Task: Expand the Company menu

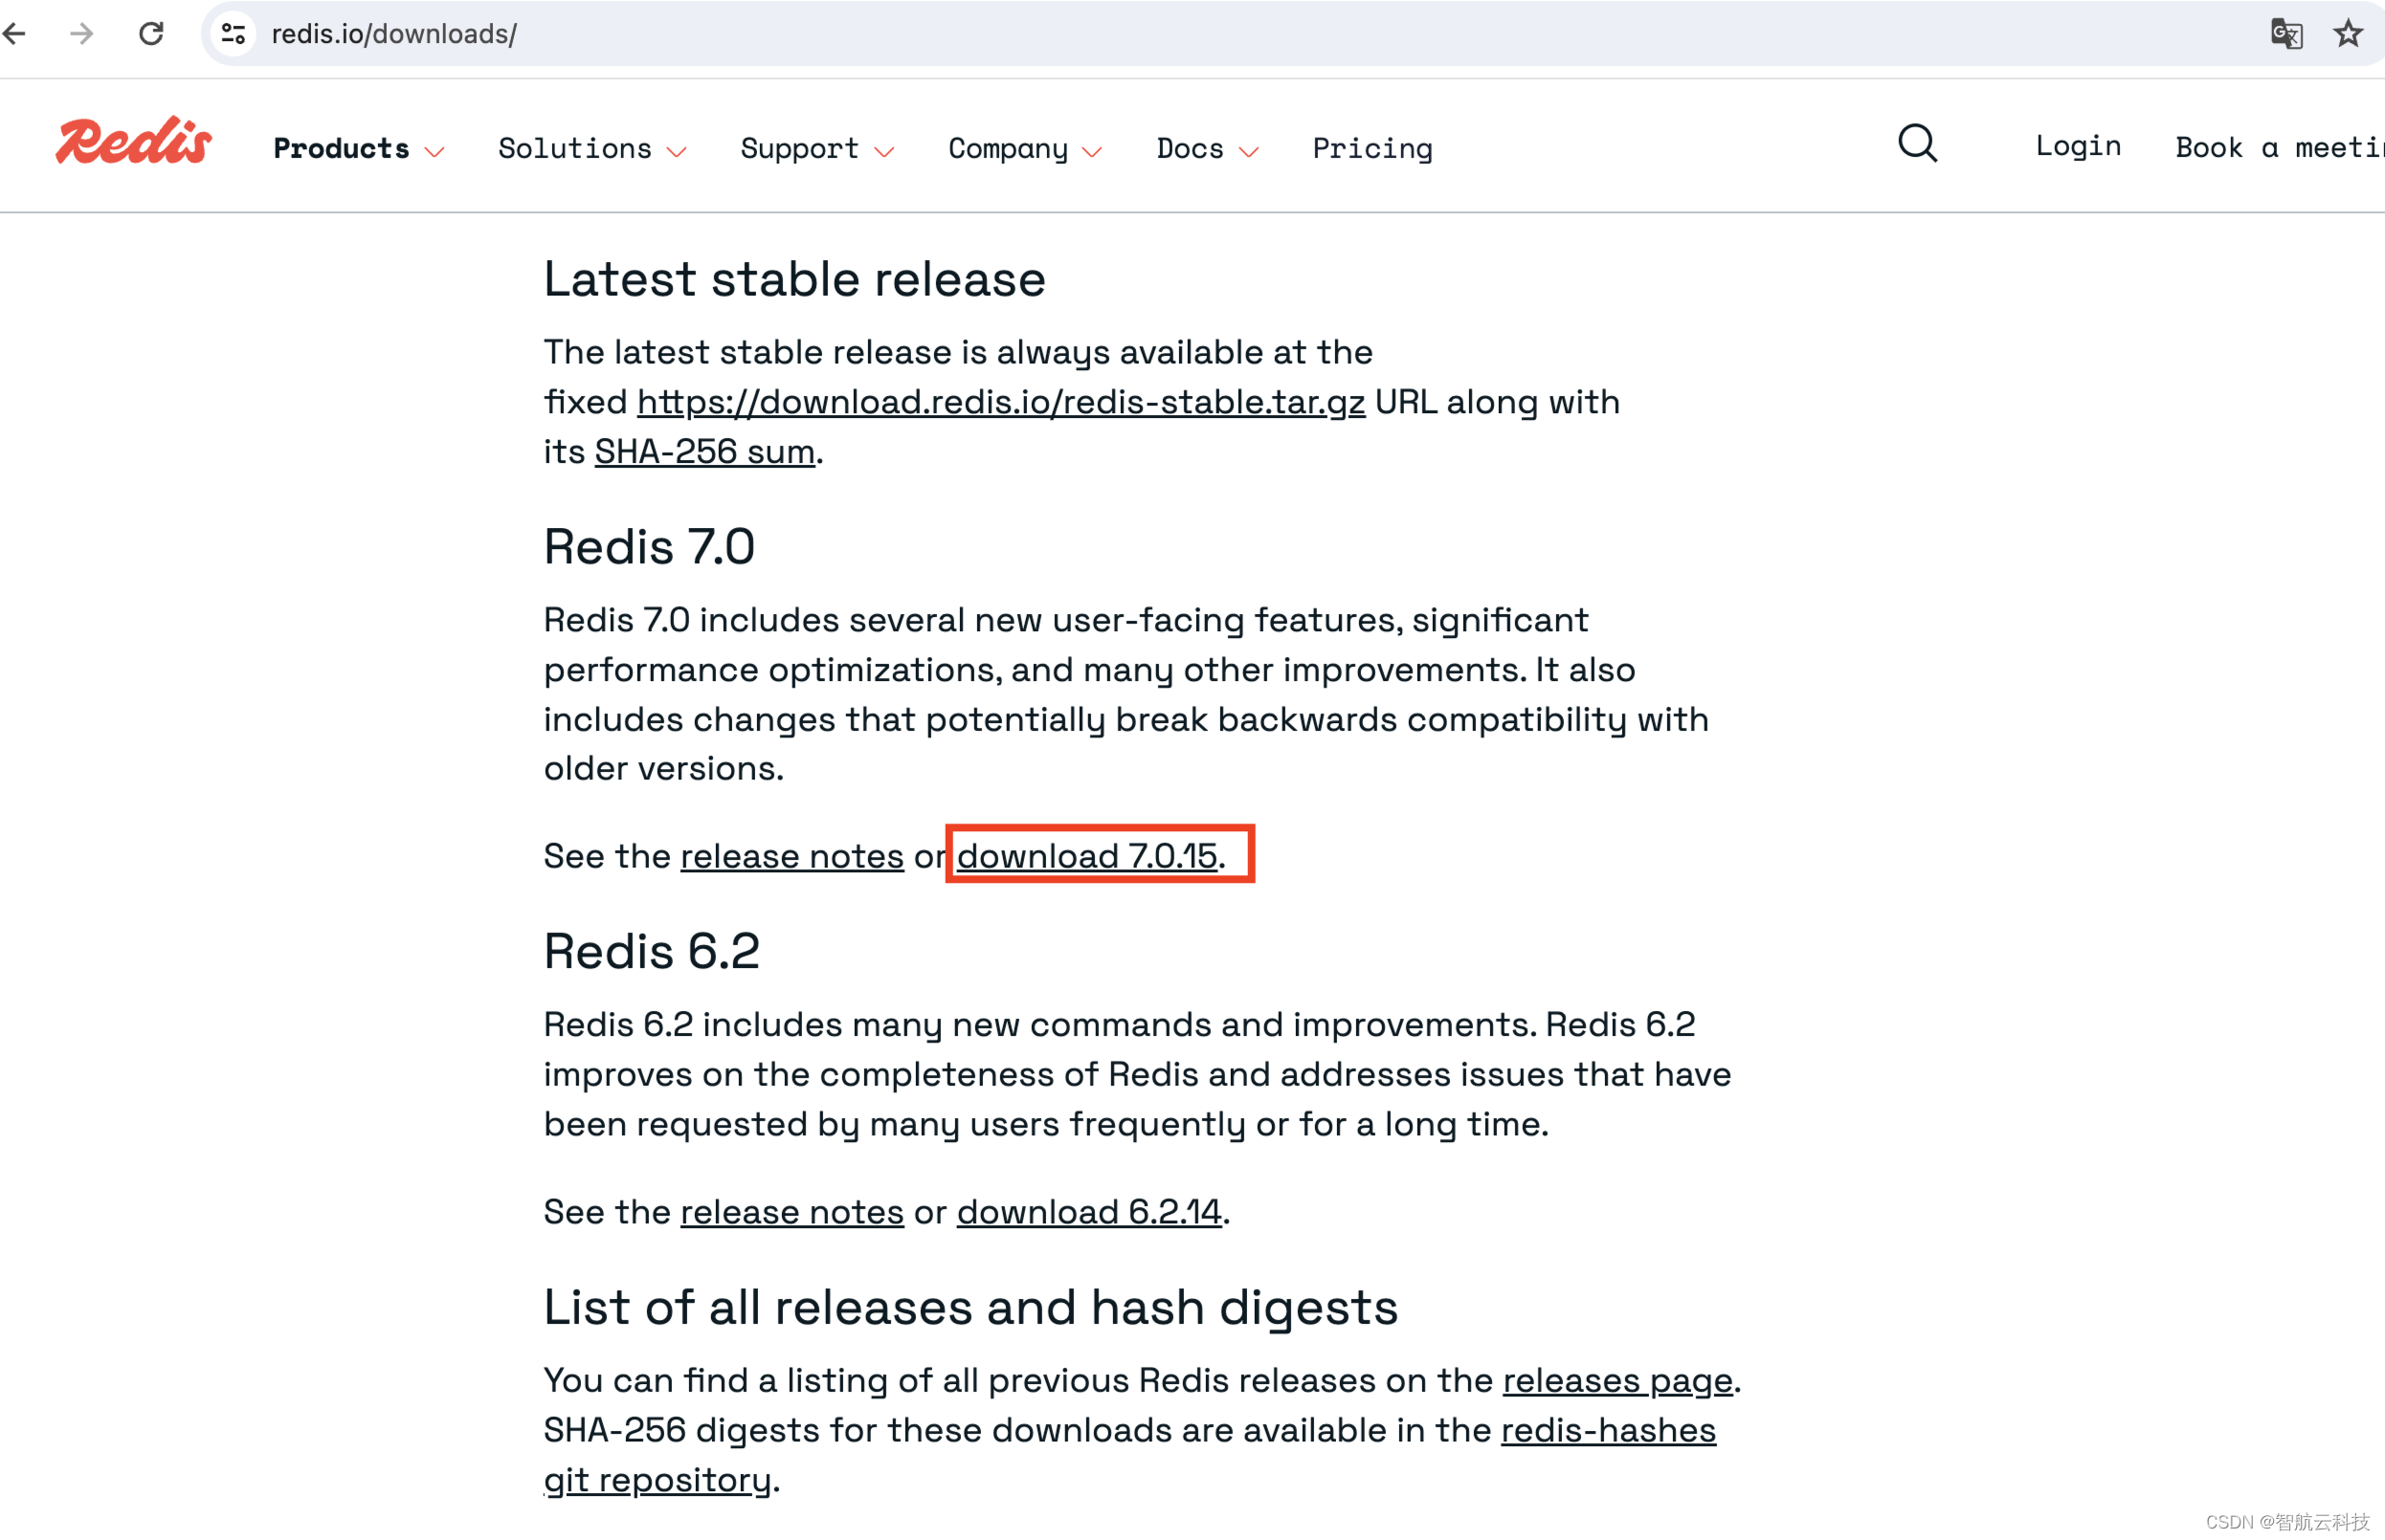Action: click(x=1025, y=148)
